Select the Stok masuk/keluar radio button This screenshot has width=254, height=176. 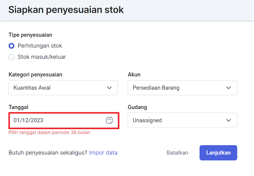pyautogui.click(x=11, y=57)
